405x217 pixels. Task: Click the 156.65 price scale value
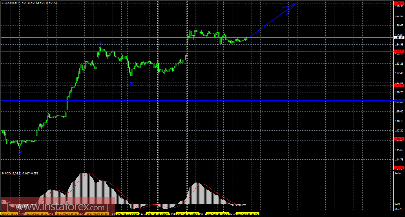399,25
